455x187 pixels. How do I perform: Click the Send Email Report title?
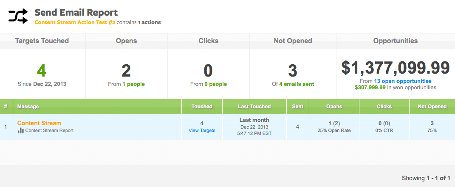click(x=76, y=13)
